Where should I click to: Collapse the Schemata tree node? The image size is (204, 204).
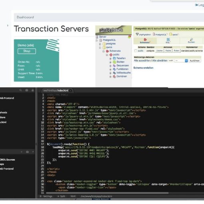pyautogui.click(x=104, y=51)
